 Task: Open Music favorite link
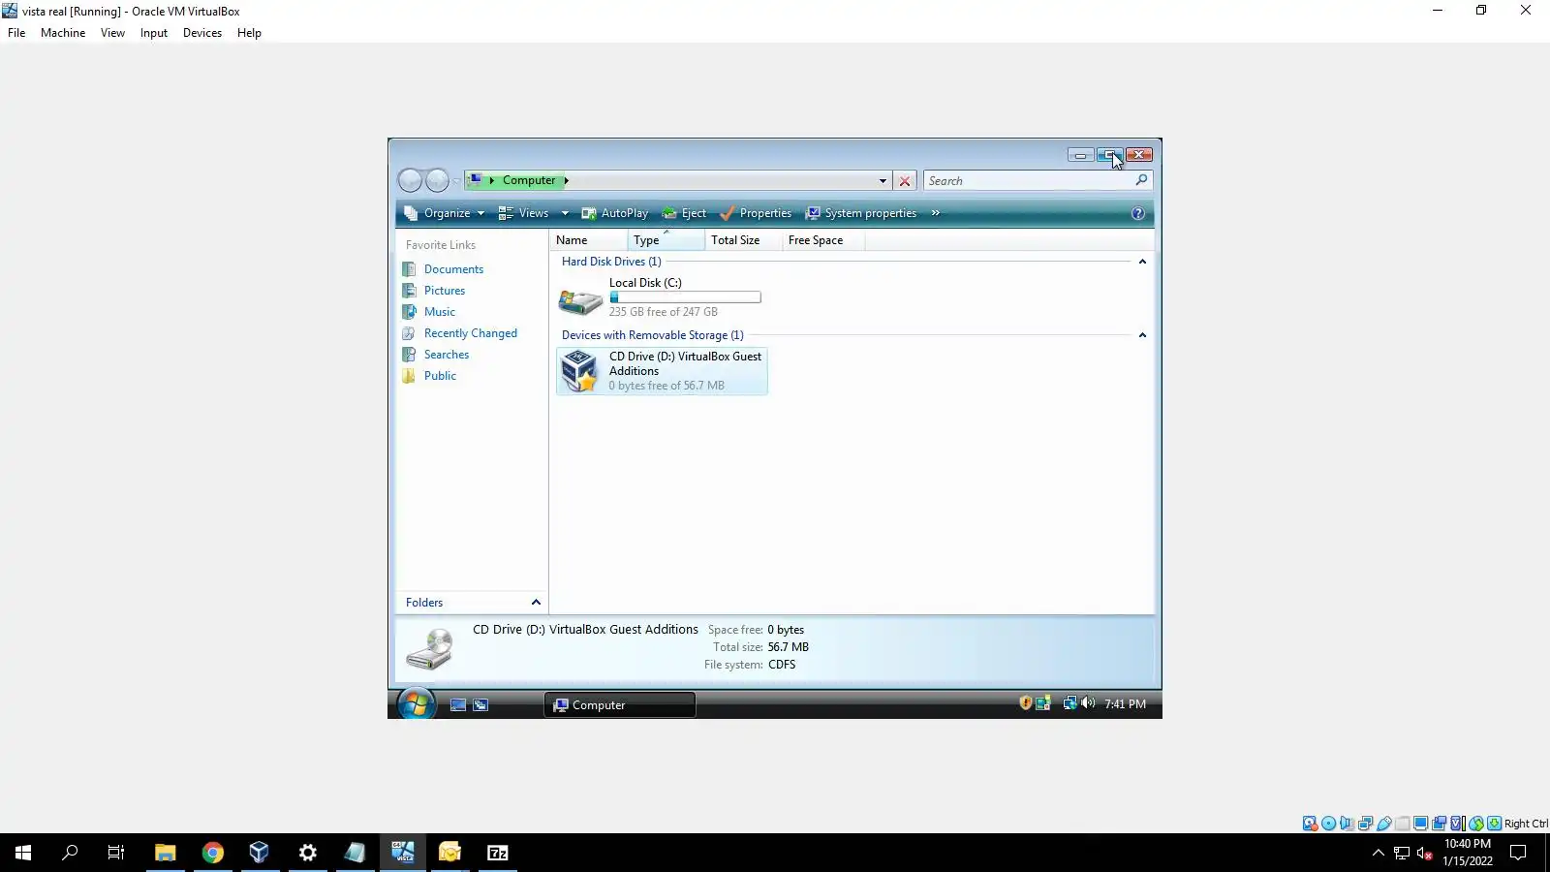[x=440, y=312]
